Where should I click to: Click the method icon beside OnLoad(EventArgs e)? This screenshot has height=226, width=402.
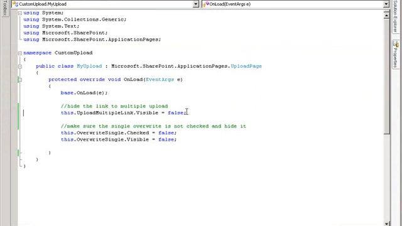[206, 4]
